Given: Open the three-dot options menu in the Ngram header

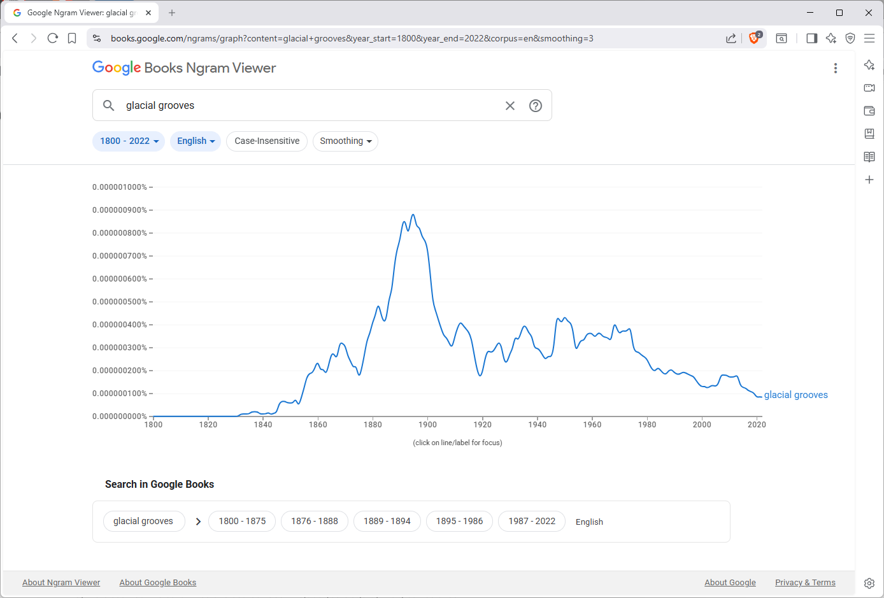Looking at the screenshot, I should coord(836,68).
